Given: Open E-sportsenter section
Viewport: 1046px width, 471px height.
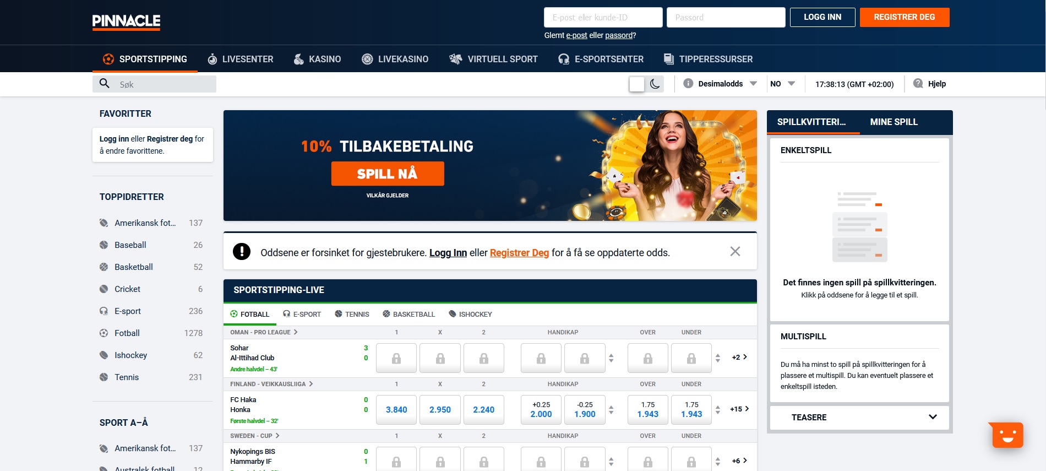Looking at the screenshot, I should click(x=601, y=59).
